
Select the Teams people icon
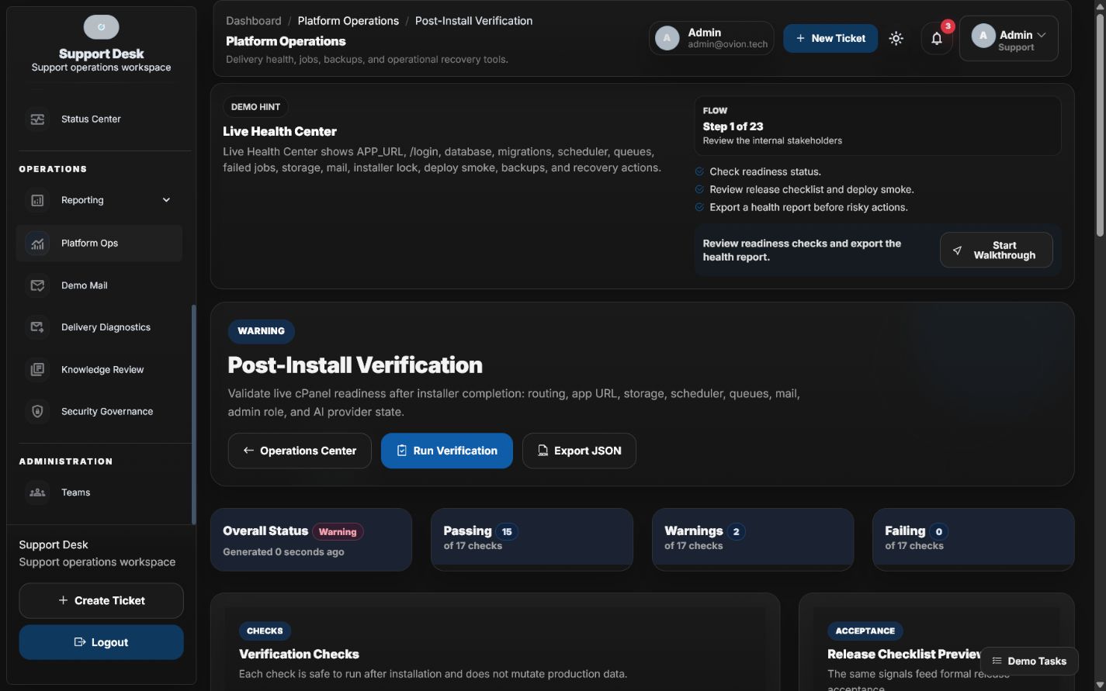pos(37,492)
